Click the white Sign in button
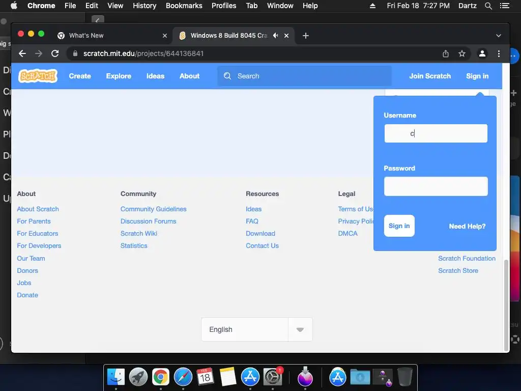 399,226
